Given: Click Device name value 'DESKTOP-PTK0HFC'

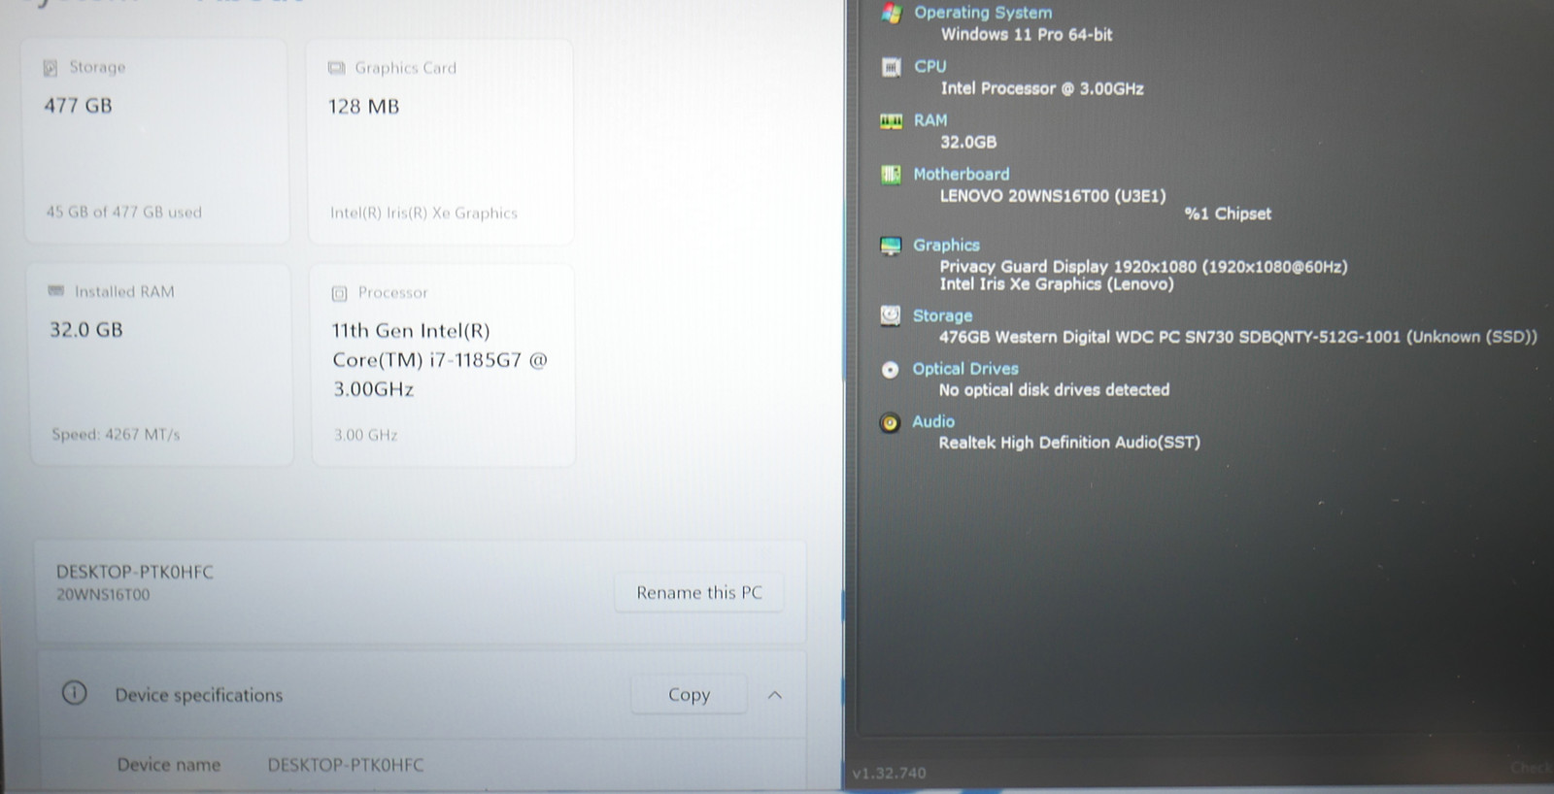Looking at the screenshot, I should pyautogui.click(x=346, y=765).
